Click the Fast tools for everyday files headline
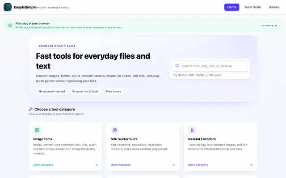 93,61
